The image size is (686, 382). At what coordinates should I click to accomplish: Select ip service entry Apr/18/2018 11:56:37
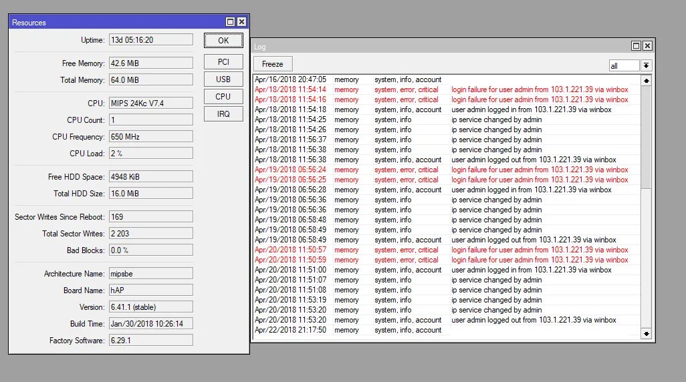pyautogui.click(x=447, y=140)
